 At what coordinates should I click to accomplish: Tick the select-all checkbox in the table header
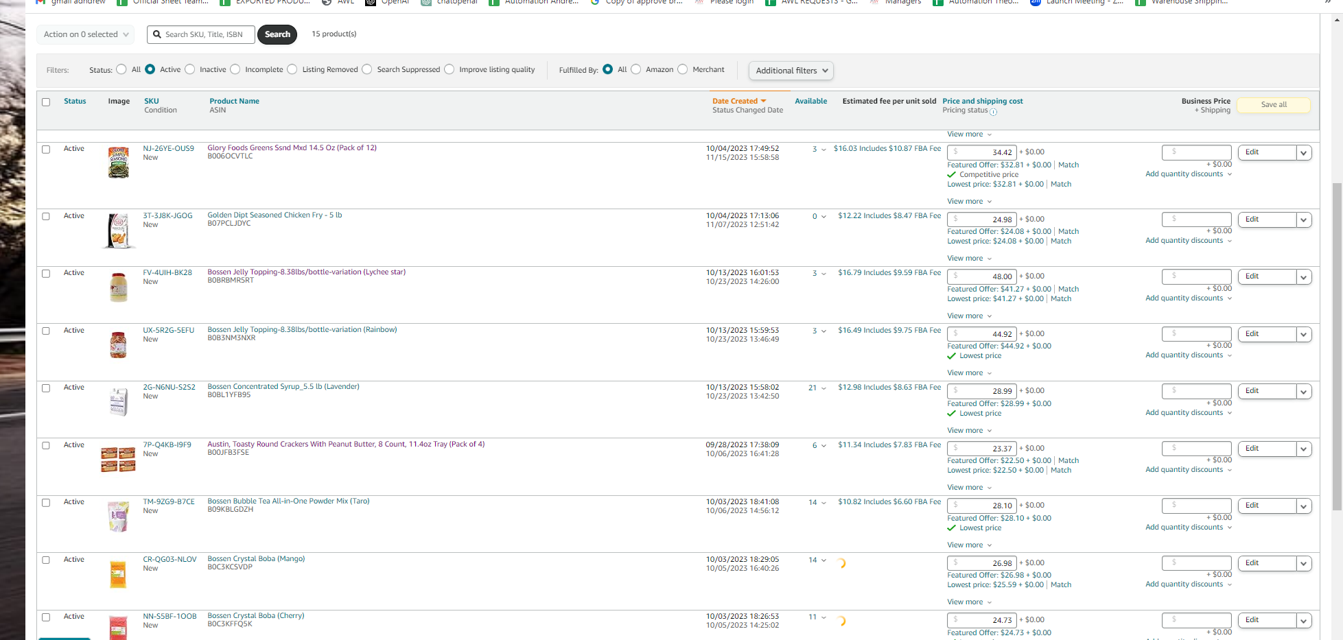click(x=46, y=102)
